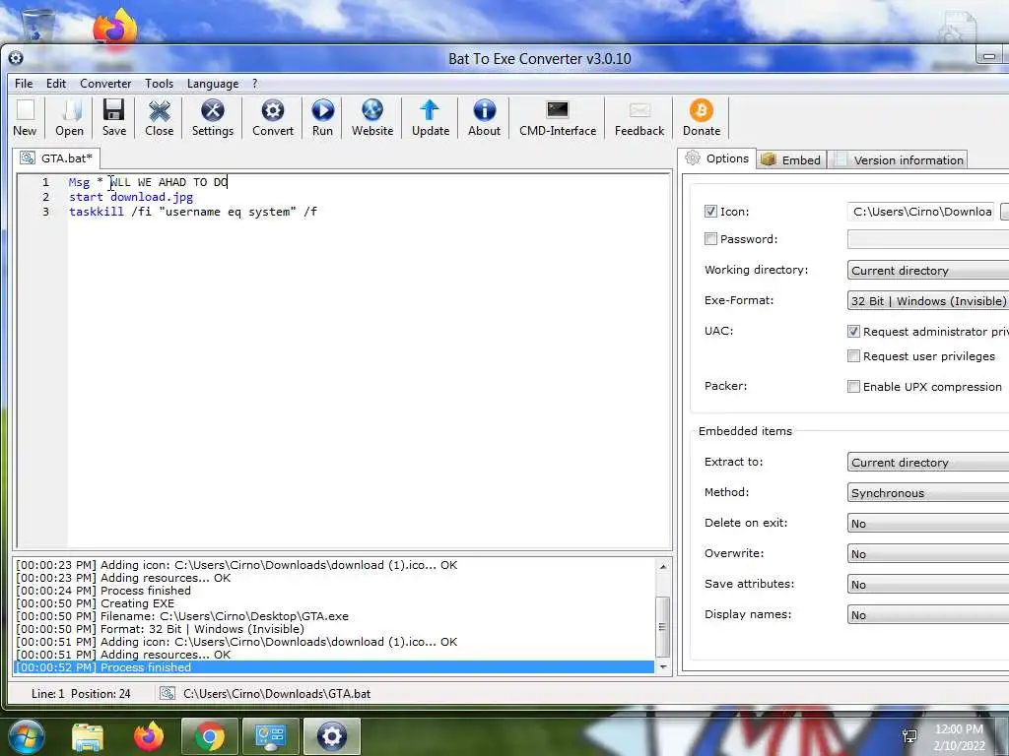Click line 2 'start download.jpg' in editor
Screen dimensions: 1009x756
pos(131,197)
